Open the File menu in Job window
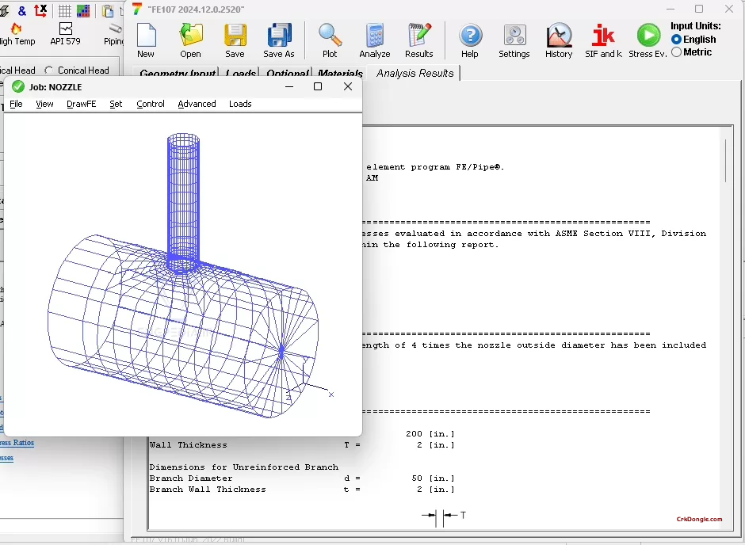 16,104
